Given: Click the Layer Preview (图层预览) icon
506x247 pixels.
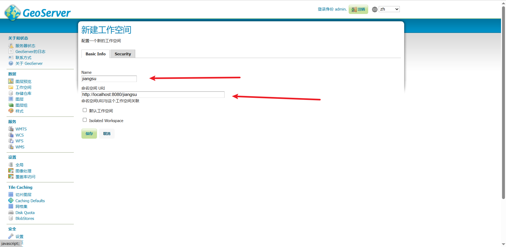Looking at the screenshot, I should pyautogui.click(x=11, y=81).
